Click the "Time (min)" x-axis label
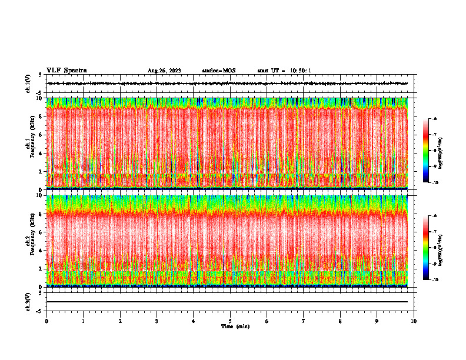 (x=235, y=326)
